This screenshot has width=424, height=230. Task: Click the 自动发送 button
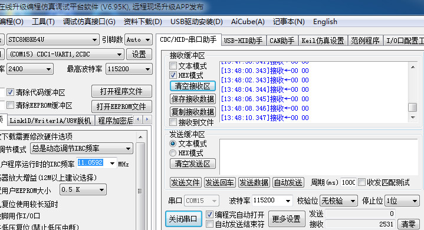[x=288, y=182]
